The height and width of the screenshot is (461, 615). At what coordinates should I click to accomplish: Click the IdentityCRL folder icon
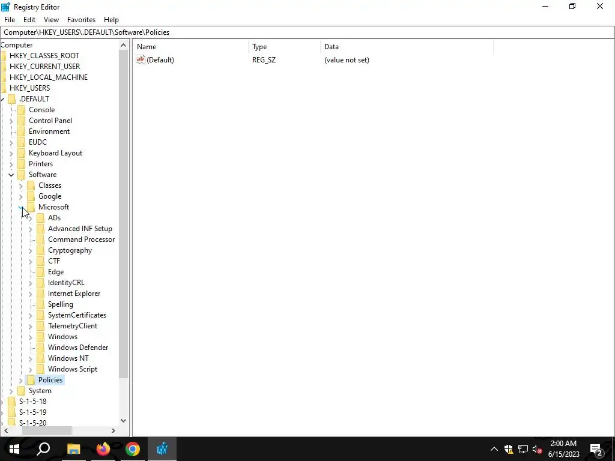point(41,283)
